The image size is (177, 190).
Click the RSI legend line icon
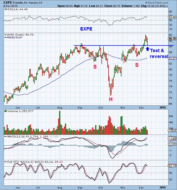click(5, 9)
